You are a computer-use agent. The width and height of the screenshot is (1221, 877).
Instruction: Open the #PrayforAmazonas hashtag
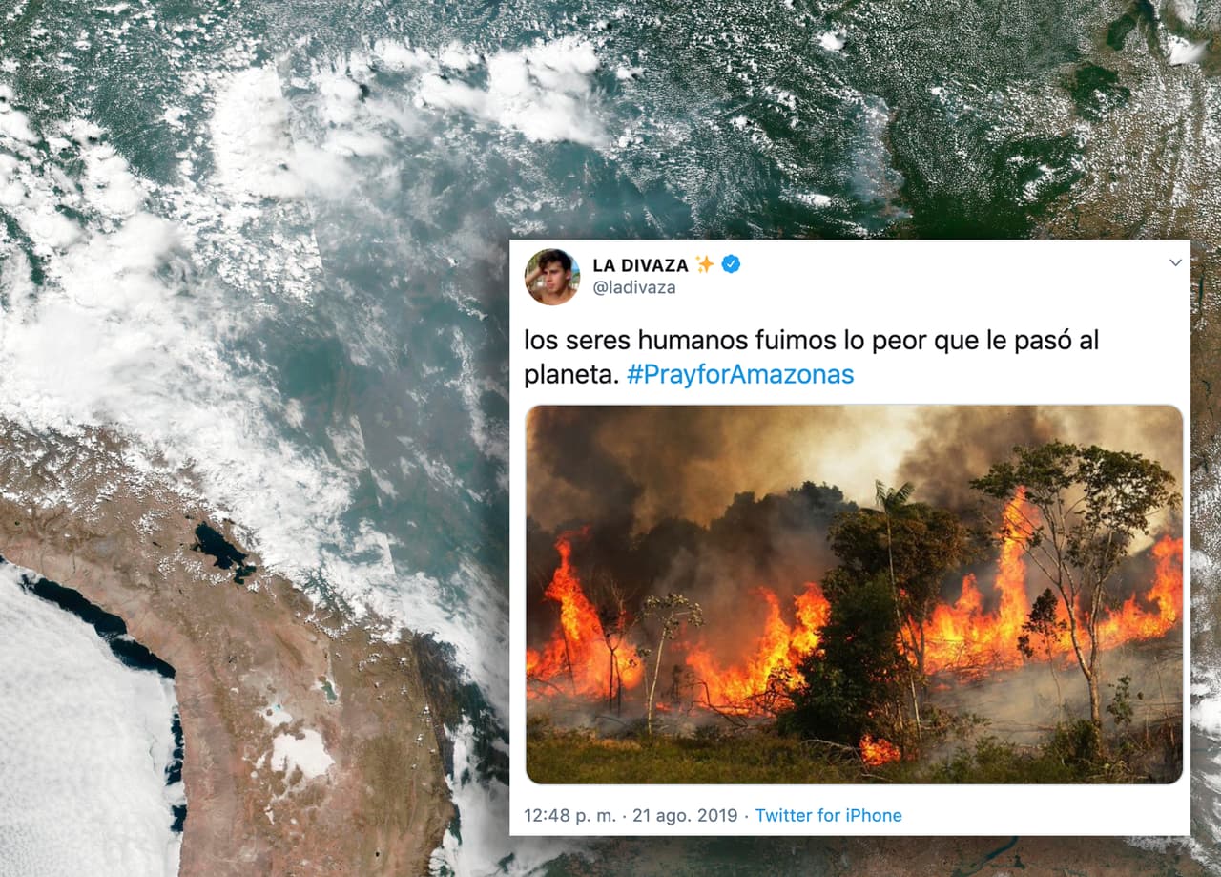(x=740, y=374)
